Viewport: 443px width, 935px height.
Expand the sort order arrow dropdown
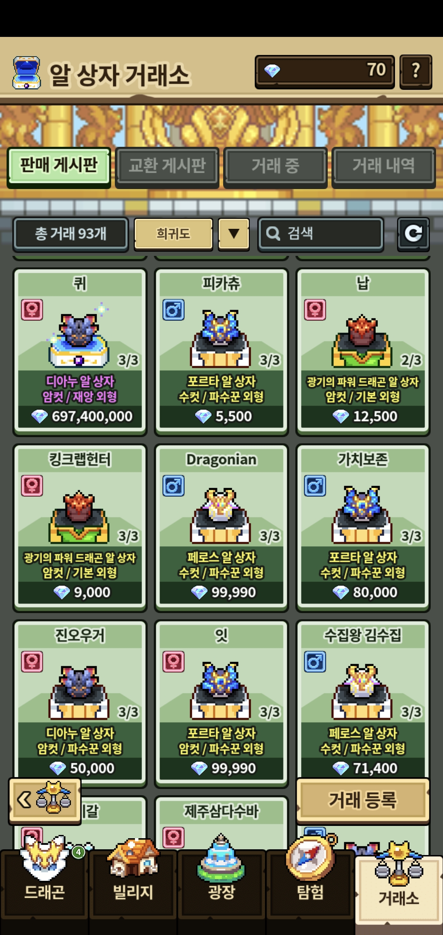coord(234,234)
